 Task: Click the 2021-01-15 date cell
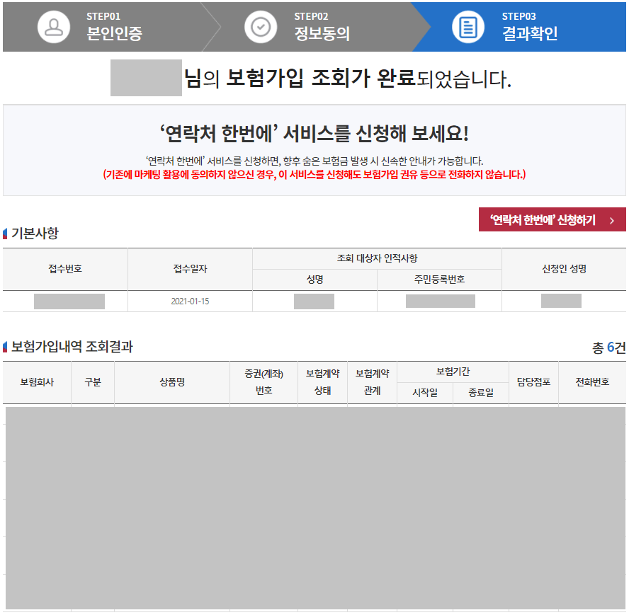point(190,300)
